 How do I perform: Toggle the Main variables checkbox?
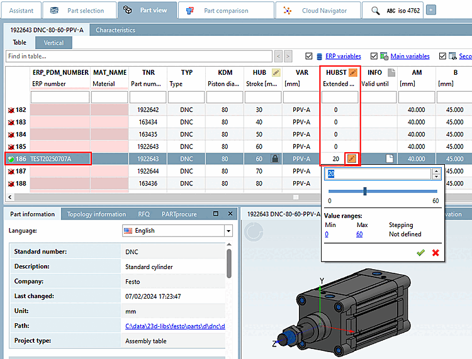click(x=374, y=56)
